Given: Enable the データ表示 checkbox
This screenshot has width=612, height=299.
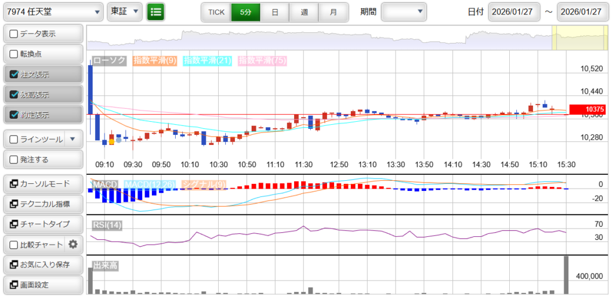Looking at the screenshot, I should (x=14, y=34).
